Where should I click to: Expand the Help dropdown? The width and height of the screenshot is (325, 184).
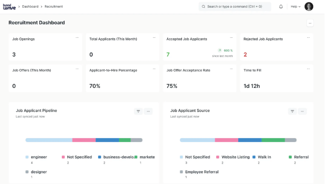pyautogui.click(x=295, y=7)
